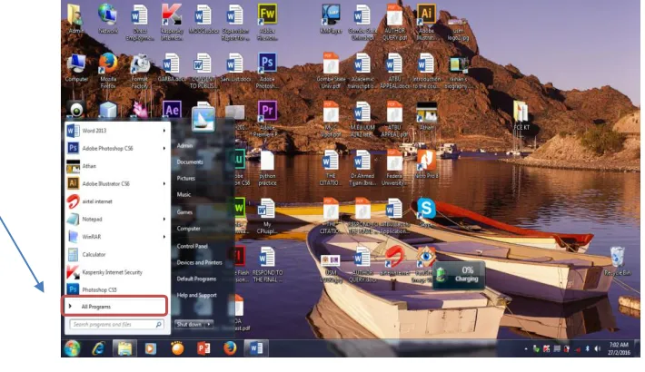Screen dimensions: 645x372
Task: Open Help and Support in Start menu
Action: [196, 295]
